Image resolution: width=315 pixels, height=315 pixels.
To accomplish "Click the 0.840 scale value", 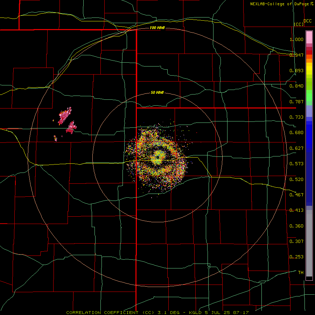I will pos(296,86).
